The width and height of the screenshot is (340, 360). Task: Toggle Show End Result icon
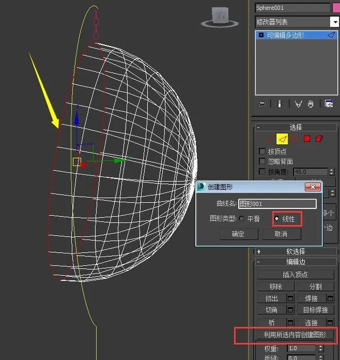279,104
